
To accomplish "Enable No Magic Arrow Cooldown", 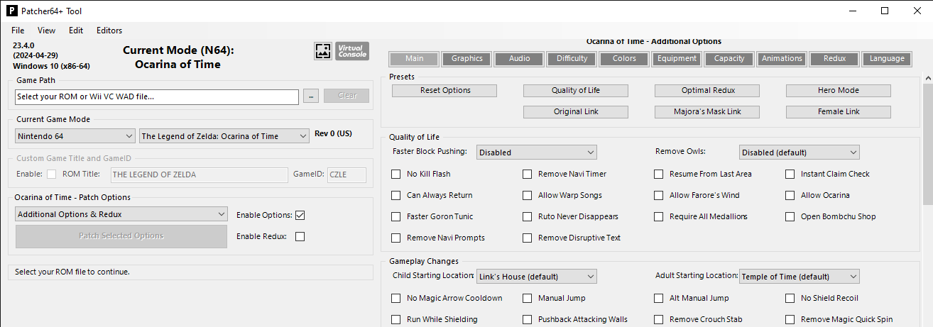I will [396, 298].
